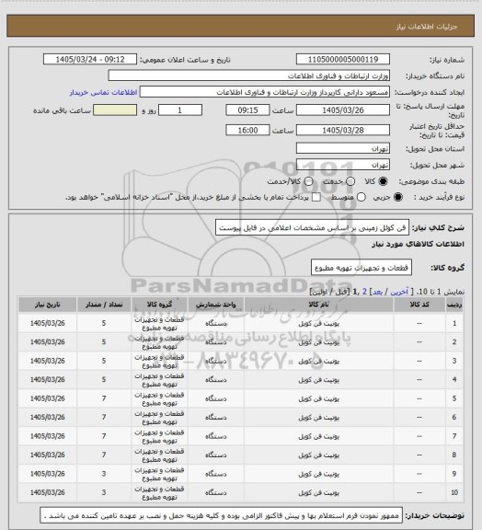Image resolution: width=482 pixels, height=530 pixels.
Task: Click quantity 3 in row 9
Action: 104,474
